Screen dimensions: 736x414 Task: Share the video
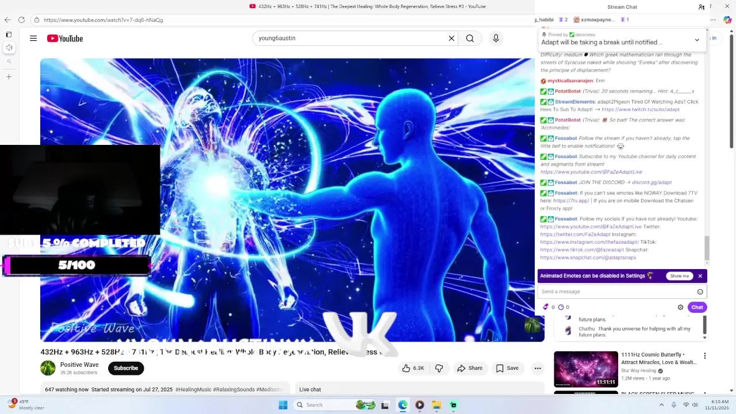[470, 368]
